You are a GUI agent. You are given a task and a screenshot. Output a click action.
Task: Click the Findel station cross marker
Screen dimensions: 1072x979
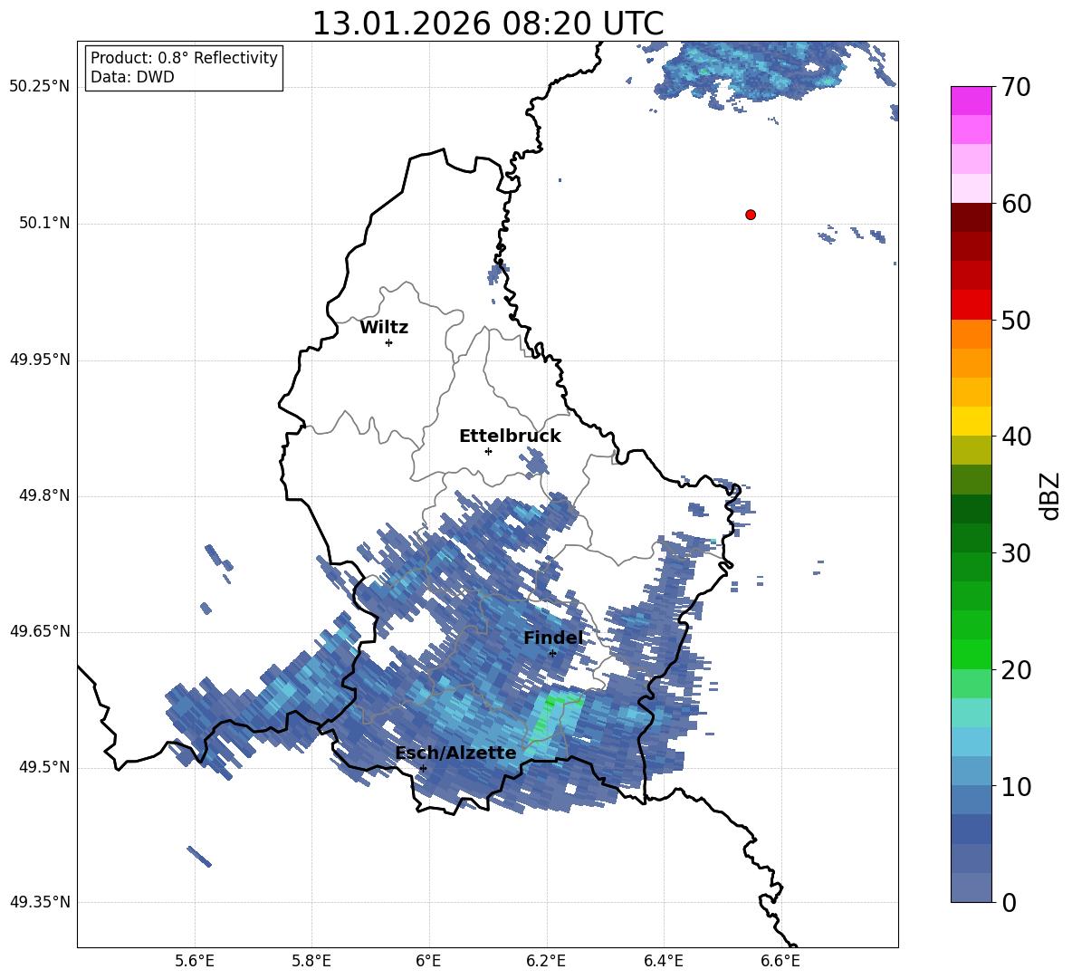pos(552,653)
